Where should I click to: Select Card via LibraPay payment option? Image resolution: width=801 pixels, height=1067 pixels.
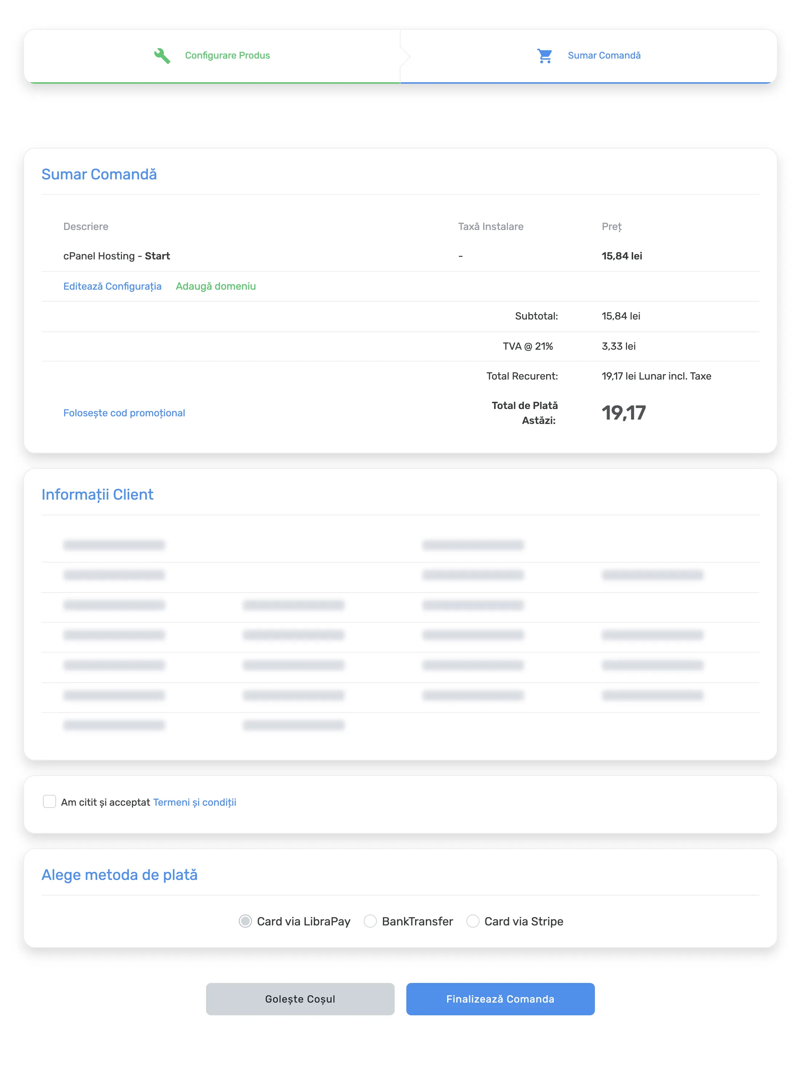pos(245,921)
